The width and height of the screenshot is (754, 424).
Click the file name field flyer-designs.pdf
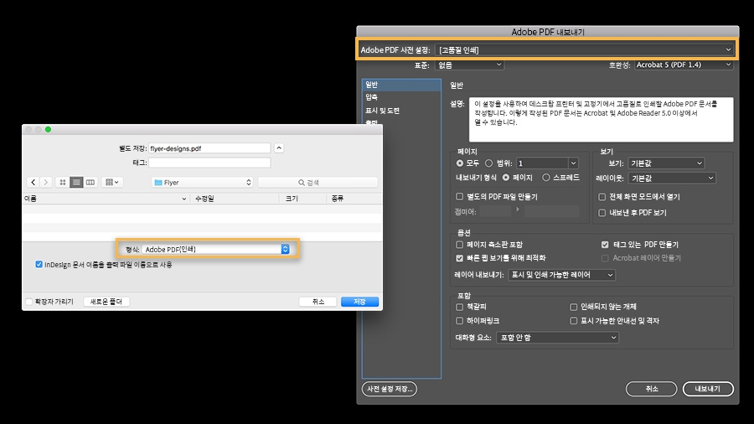tap(209, 148)
